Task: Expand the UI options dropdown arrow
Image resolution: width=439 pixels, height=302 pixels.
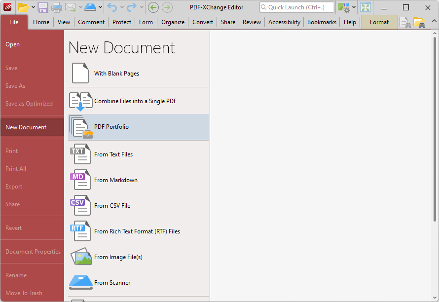Action: click(x=354, y=7)
